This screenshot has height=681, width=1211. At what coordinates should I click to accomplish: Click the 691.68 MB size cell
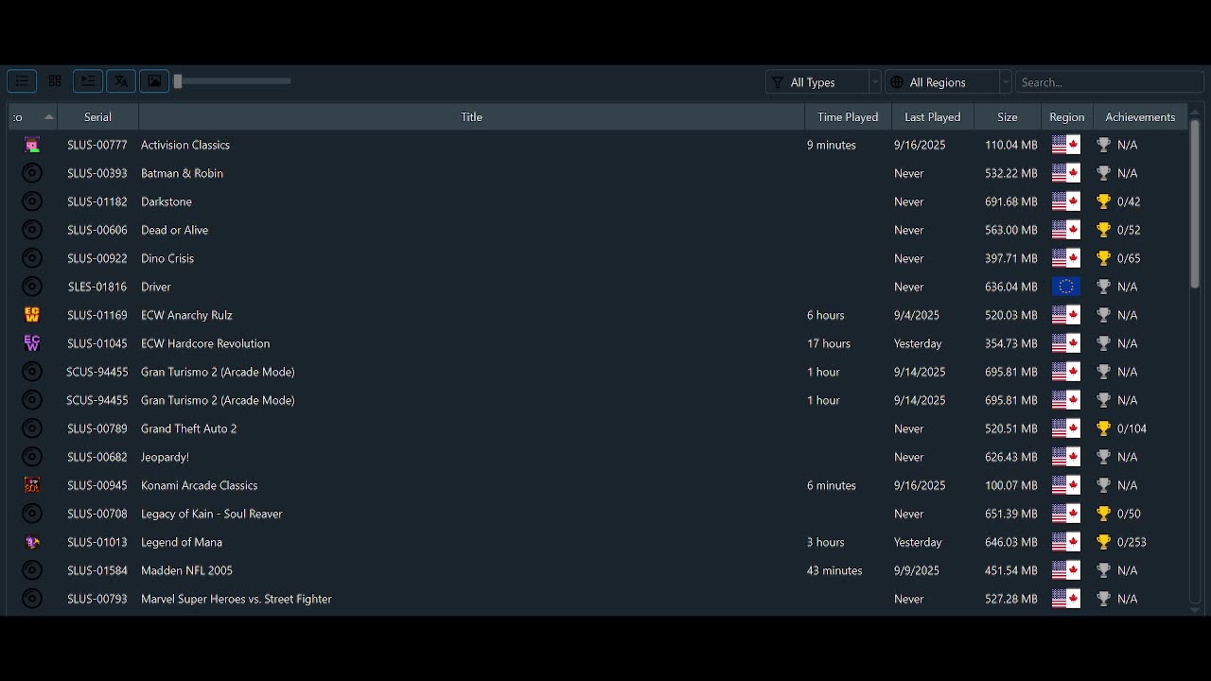coord(1010,201)
